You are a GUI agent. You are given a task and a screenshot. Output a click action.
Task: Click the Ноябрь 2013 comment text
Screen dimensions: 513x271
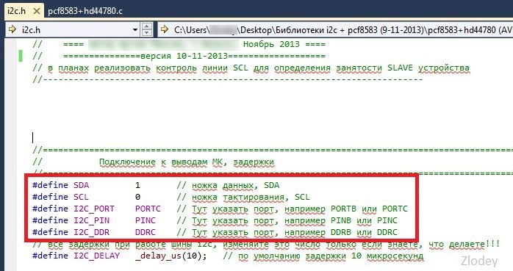[x=271, y=44]
